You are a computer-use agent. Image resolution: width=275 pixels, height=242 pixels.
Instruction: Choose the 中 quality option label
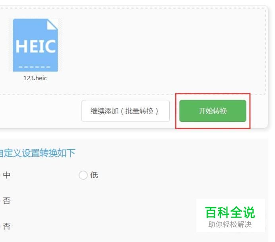click(x=7, y=175)
